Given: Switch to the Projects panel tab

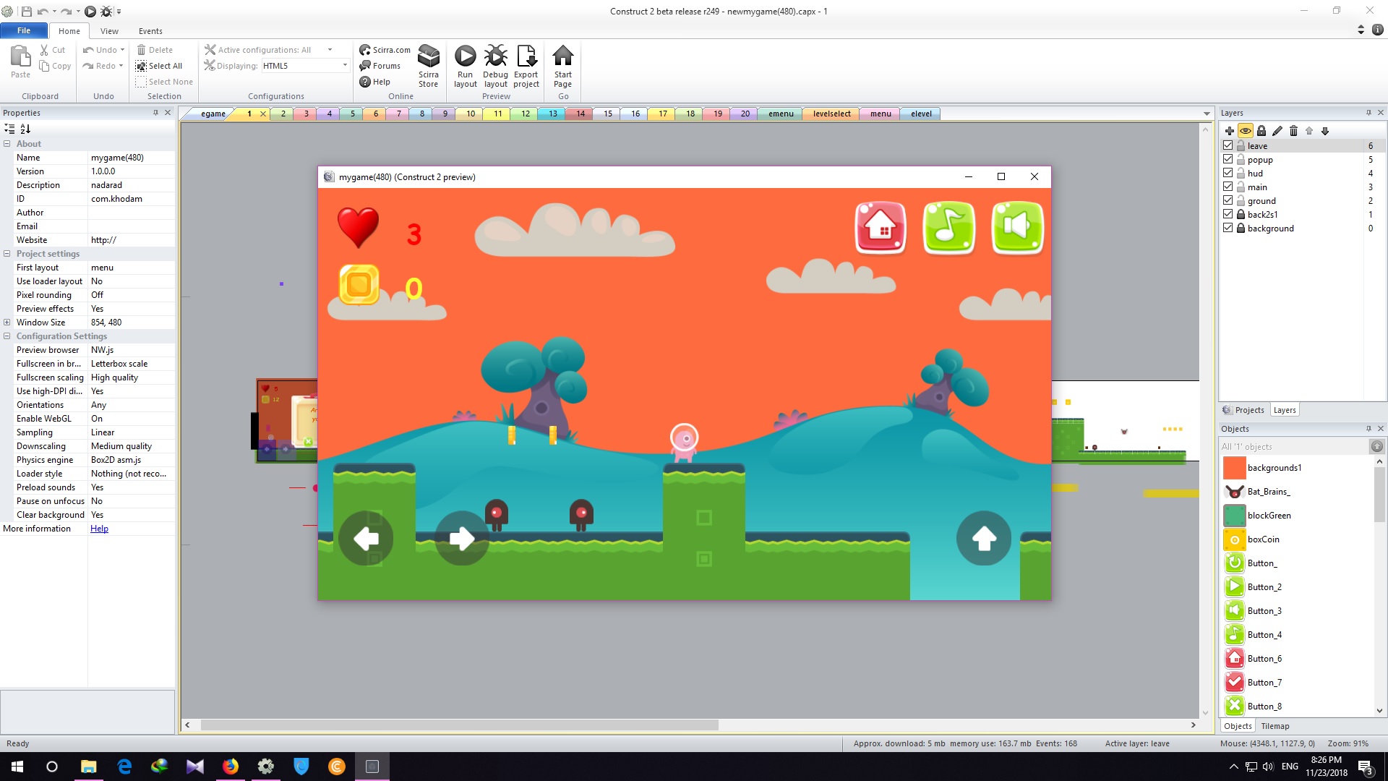Looking at the screenshot, I should [1243, 410].
